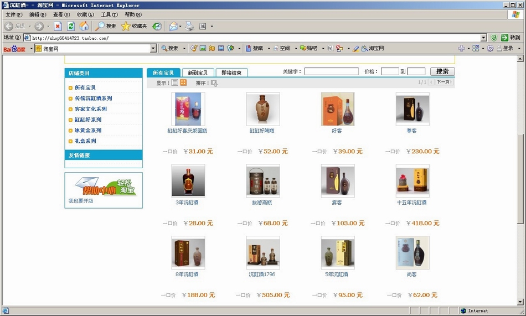Click the IE Back arrow button

[x=9, y=26]
